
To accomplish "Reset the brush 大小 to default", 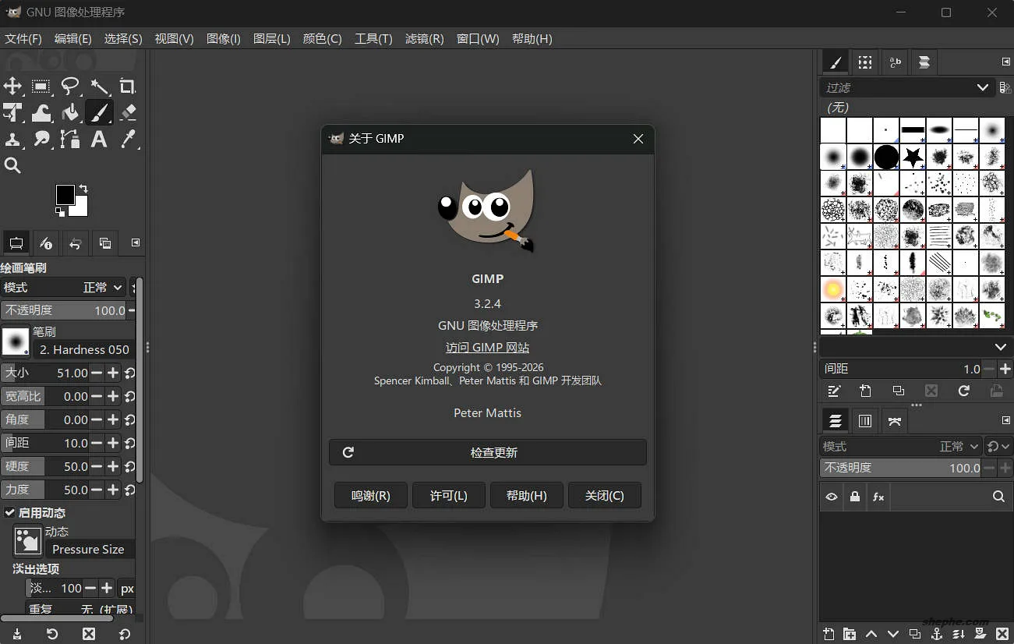I will click(130, 373).
